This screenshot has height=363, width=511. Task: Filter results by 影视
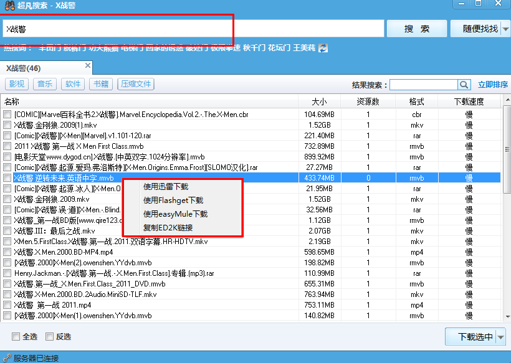tap(17, 84)
